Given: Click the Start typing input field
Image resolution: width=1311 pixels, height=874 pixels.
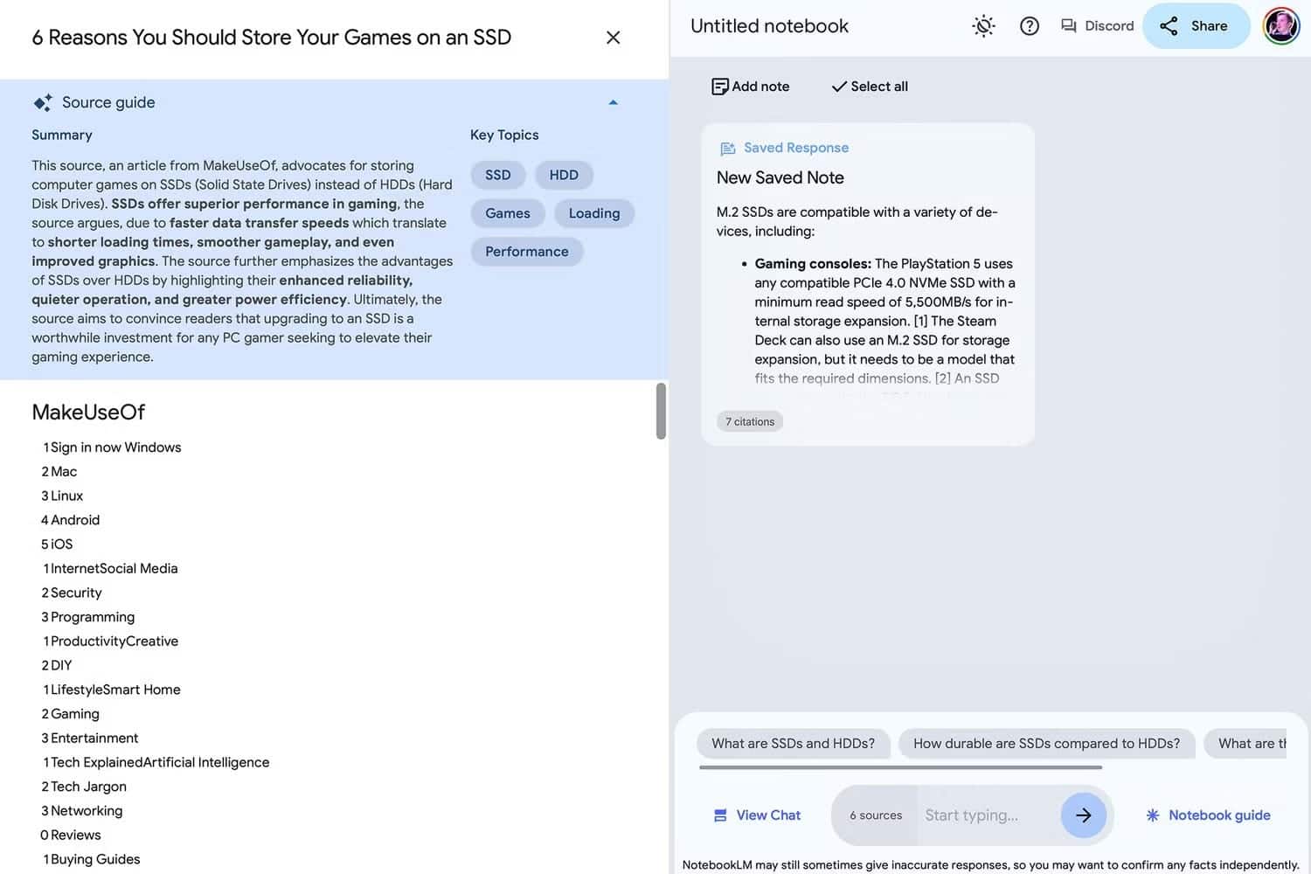Looking at the screenshot, I should (x=988, y=815).
